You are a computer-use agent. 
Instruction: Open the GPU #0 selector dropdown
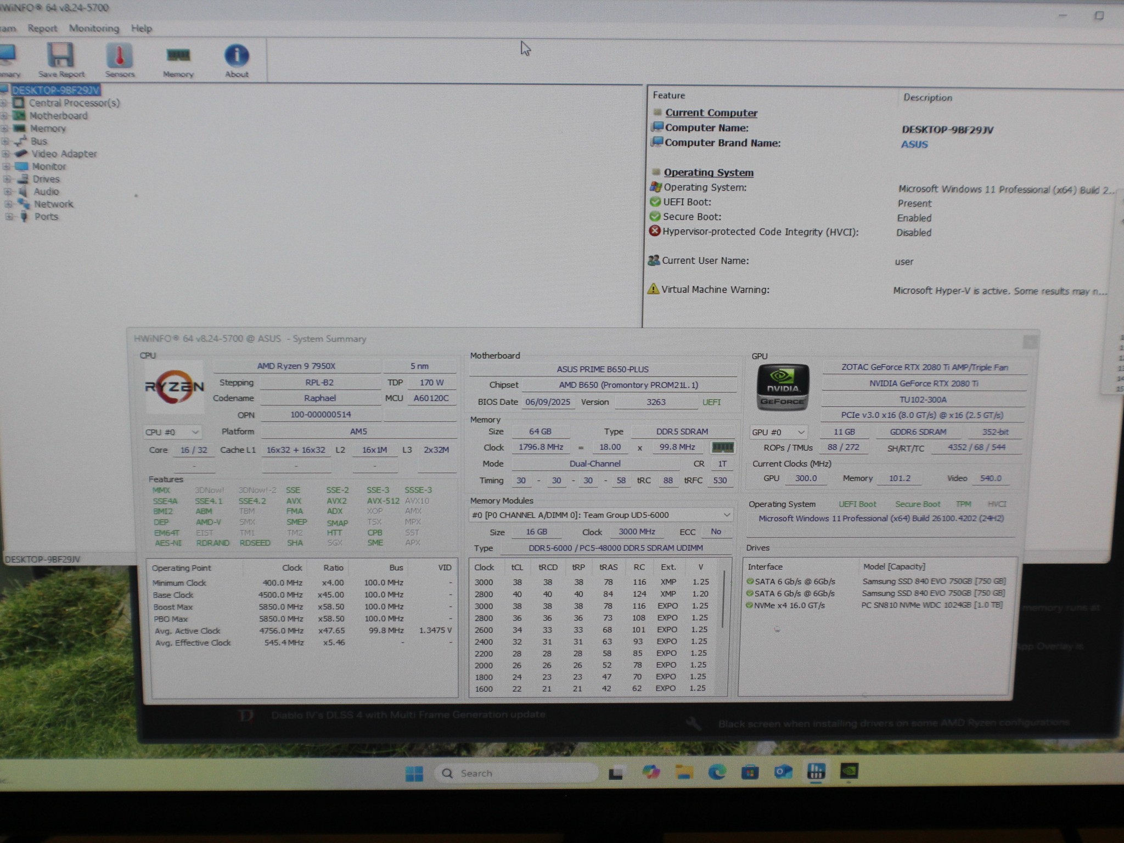coord(778,432)
